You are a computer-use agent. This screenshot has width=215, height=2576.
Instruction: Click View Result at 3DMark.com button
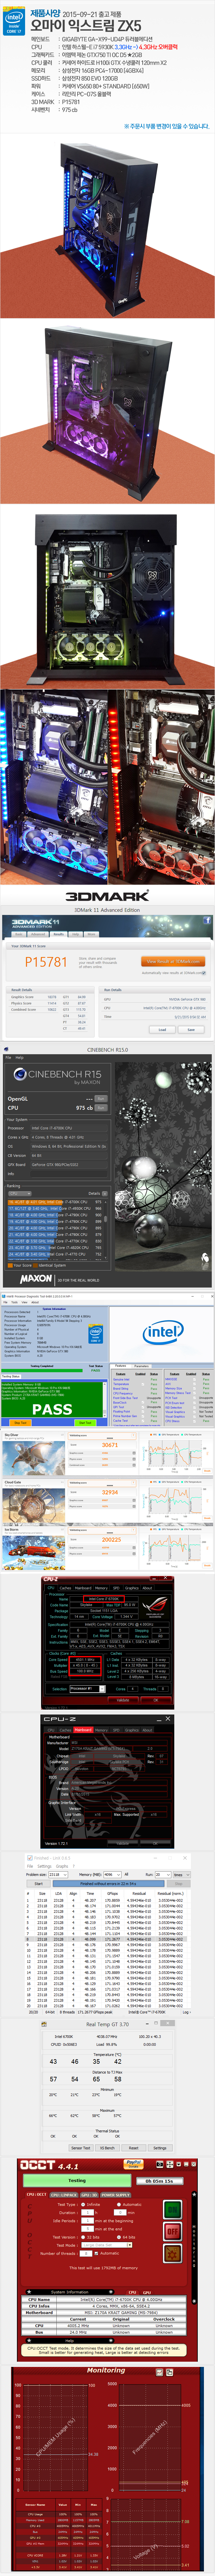pos(173,962)
